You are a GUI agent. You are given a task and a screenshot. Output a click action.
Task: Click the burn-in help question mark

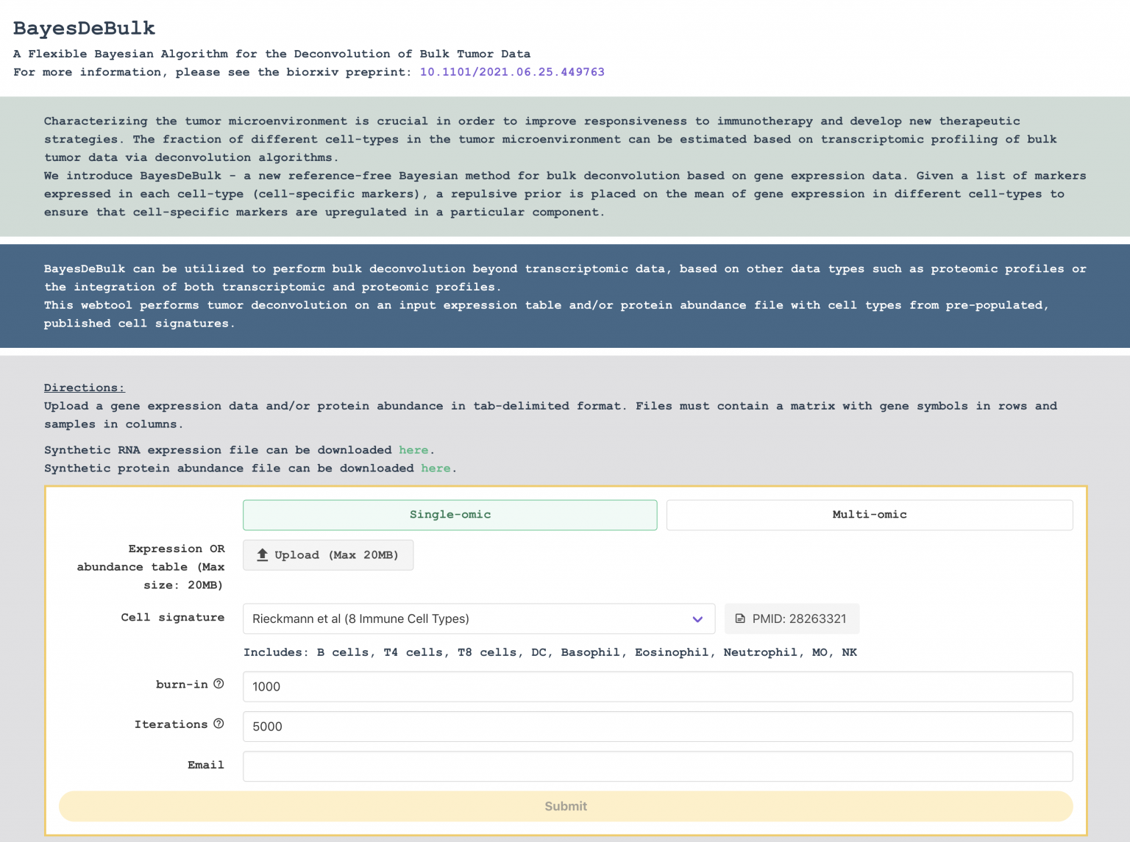click(218, 684)
